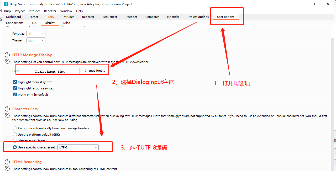Screen dimensions: 336x171
Task: Open the Misc sub-tab
Action: 67,23
